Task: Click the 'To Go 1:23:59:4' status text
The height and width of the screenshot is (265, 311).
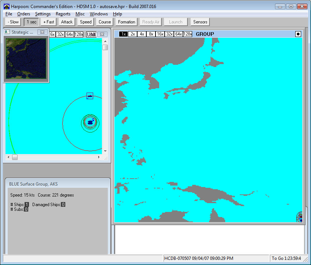Action: click(286, 258)
